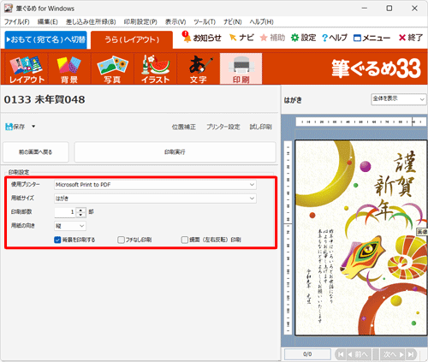Expand the 使用プリンター dropdown

pyautogui.click(x=155, y=185)
